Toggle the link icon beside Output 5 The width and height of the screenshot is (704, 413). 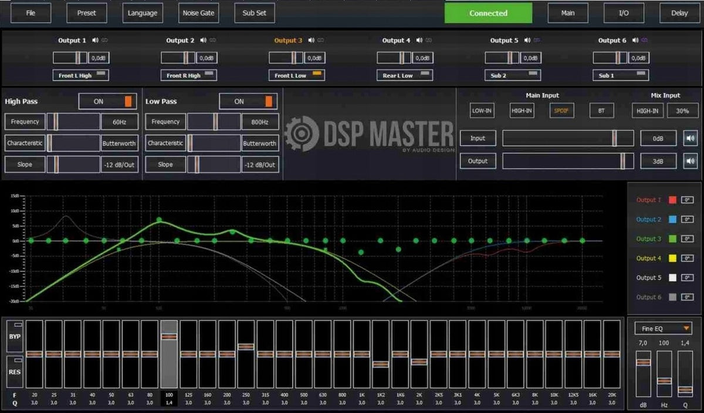(x=537, y=40)
